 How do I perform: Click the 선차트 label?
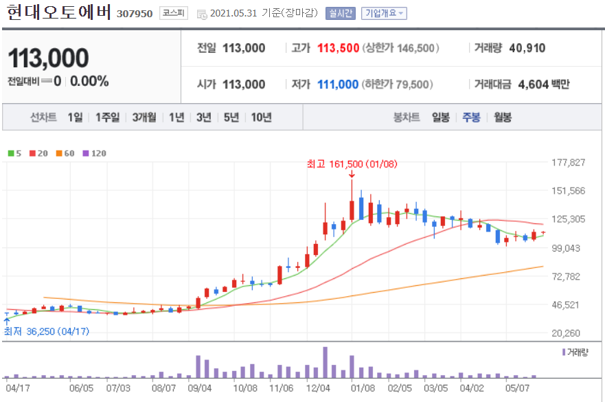43,117
